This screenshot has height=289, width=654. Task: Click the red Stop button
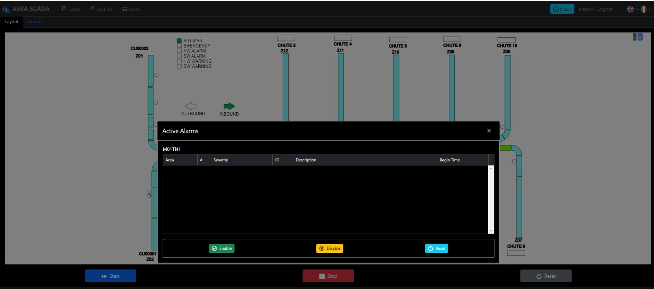coord(328,276)
